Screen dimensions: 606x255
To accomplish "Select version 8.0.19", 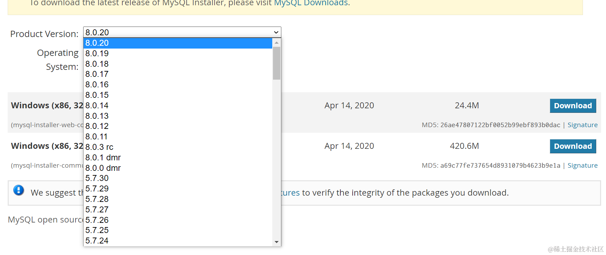I will 178,53.
